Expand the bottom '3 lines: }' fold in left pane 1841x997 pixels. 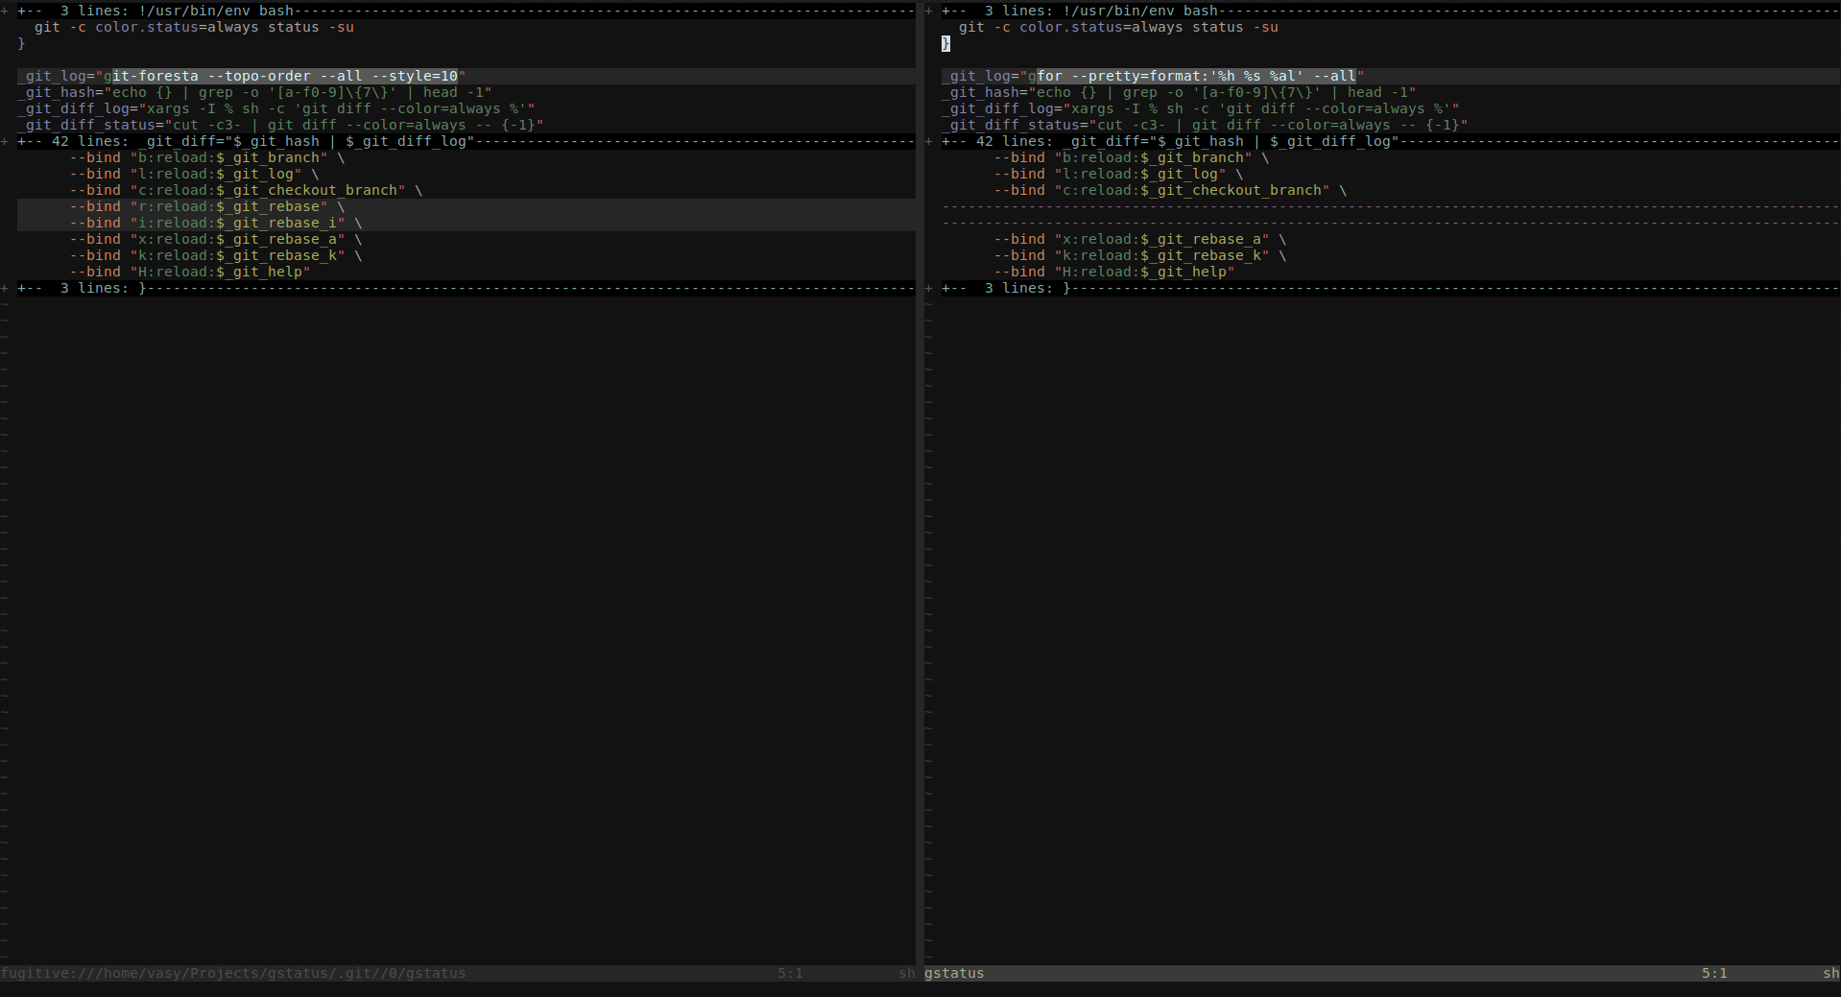(x=466, y=288)
